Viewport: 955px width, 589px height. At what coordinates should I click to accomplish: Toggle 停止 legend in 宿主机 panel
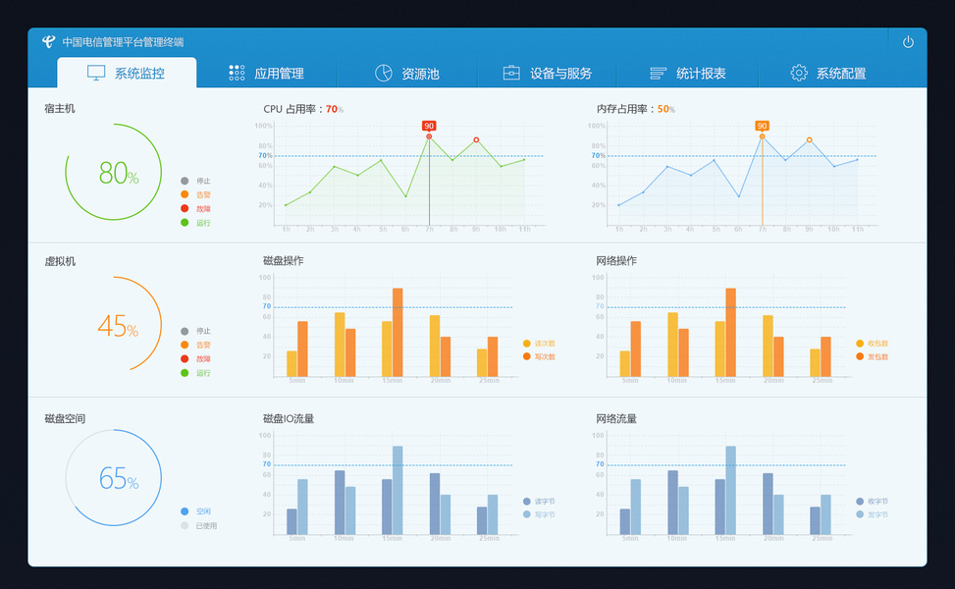tap(195, 181)
